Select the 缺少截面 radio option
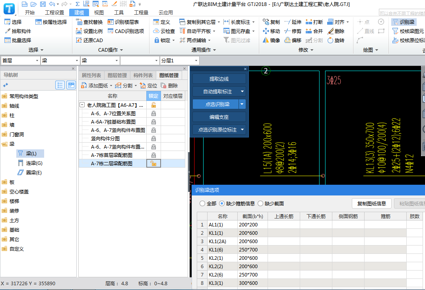The height and width of the screenshot is (290, 425). coord(260,203)
